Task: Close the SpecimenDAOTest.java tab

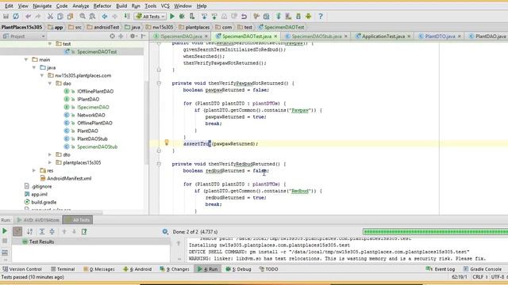Action: pyautogui.click(x=275, y=36)
